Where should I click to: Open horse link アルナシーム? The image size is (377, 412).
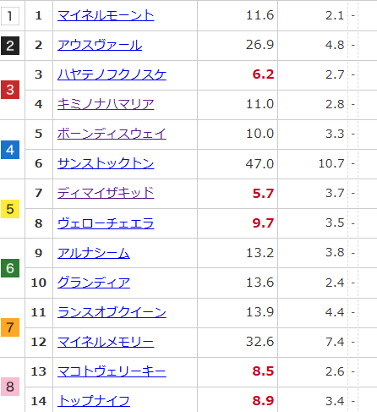click(x=94, y=253)
